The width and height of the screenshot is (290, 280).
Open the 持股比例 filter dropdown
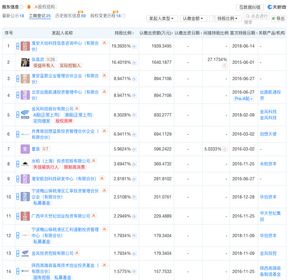(226, 18)
